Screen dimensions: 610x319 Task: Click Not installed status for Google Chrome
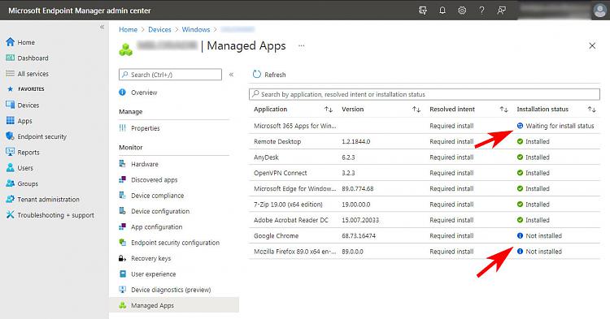[543, 236]
